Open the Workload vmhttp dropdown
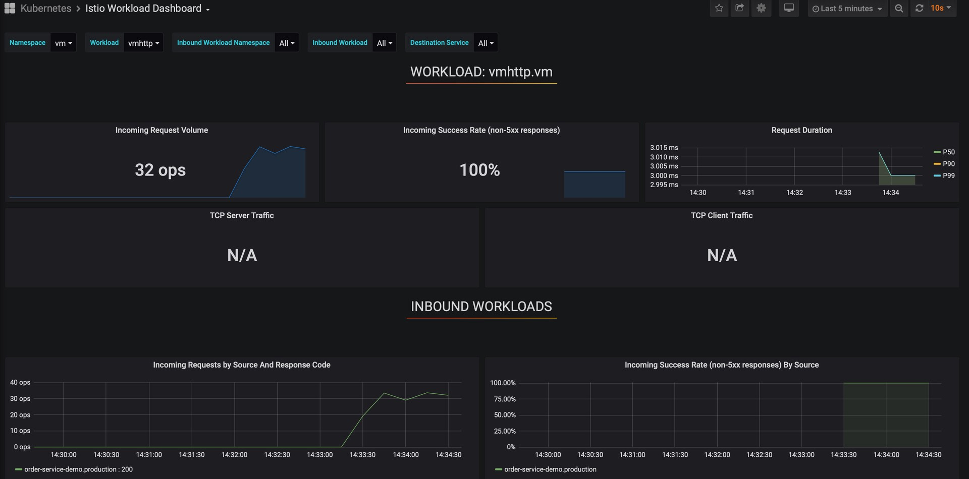 (143, 43)
